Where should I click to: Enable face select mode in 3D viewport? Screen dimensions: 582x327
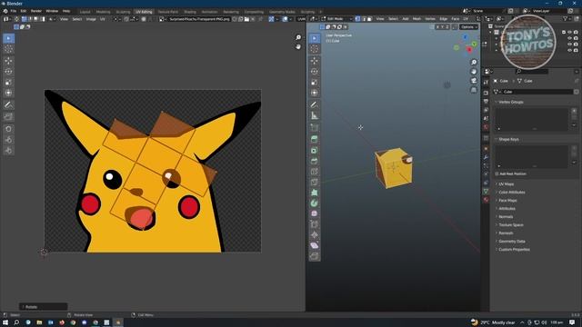[x=369, y=18]
